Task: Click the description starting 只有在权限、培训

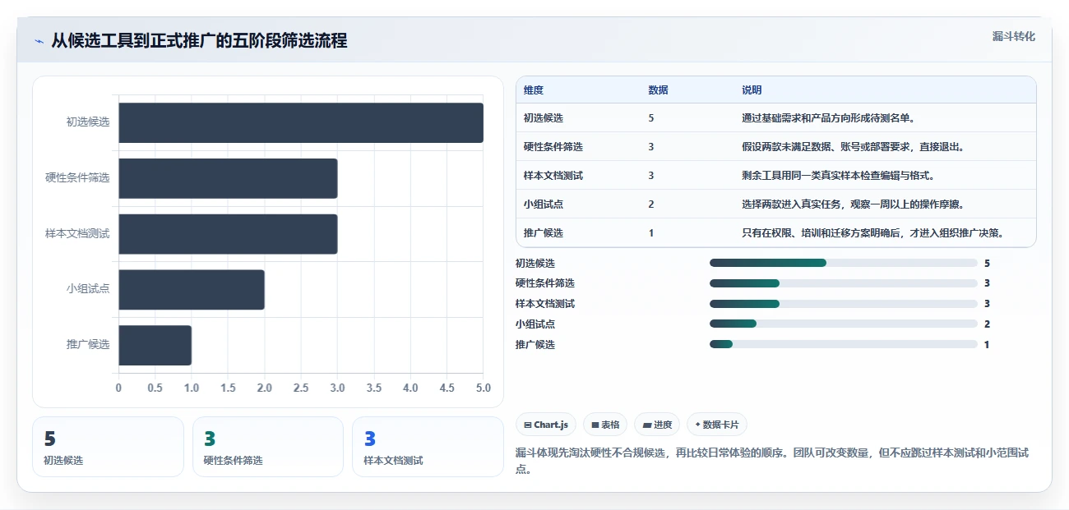Action: tap(872, 233)
